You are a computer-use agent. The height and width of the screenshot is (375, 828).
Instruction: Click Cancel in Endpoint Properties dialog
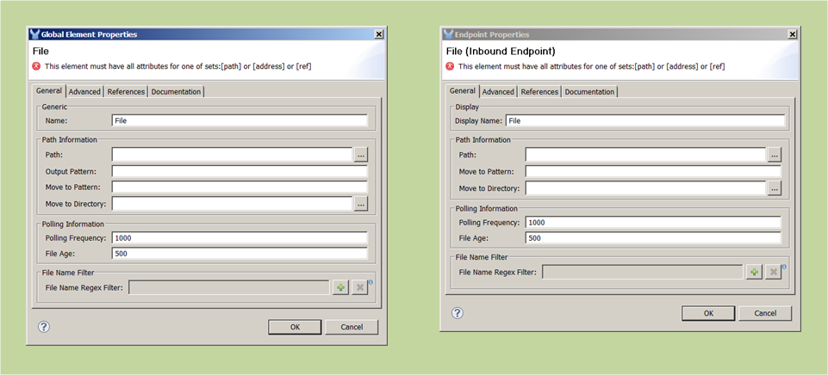tap(765, 313)
